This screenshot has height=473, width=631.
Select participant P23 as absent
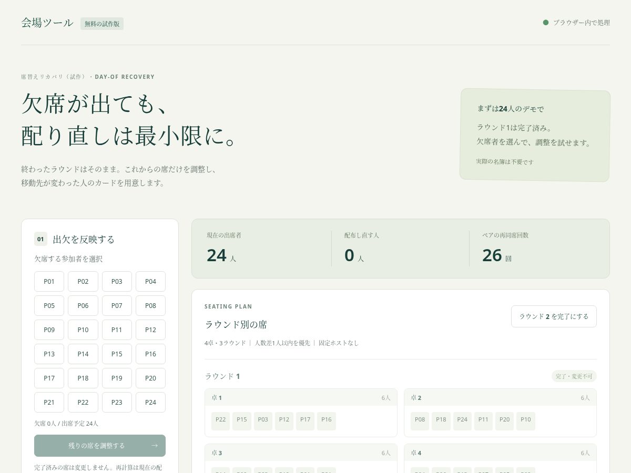[117, 402]
